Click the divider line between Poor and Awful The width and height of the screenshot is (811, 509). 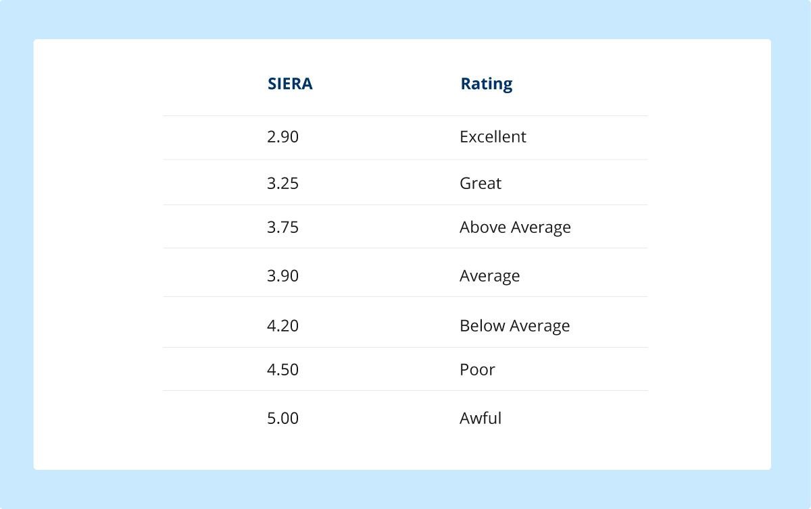point(405,391)
